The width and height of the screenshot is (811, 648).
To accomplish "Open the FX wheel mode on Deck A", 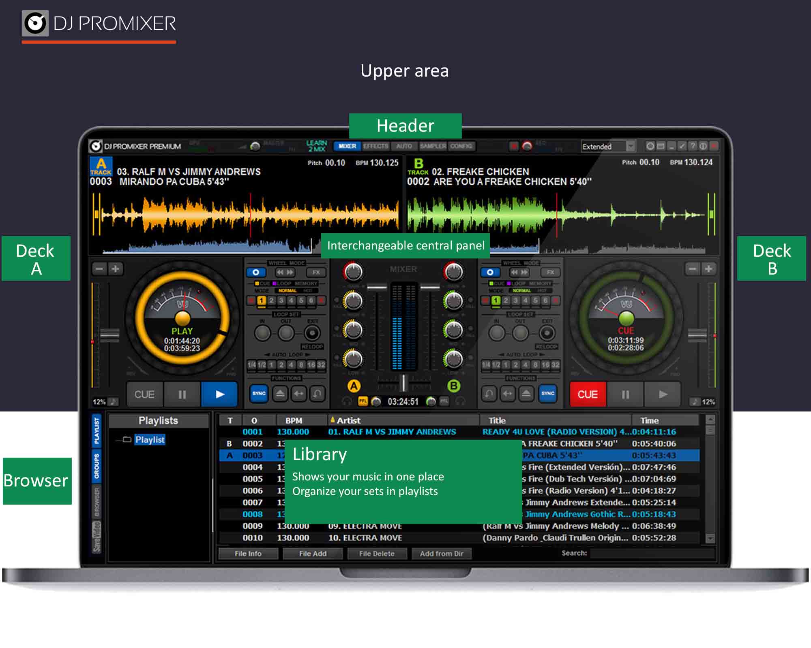I will (316, 272).
